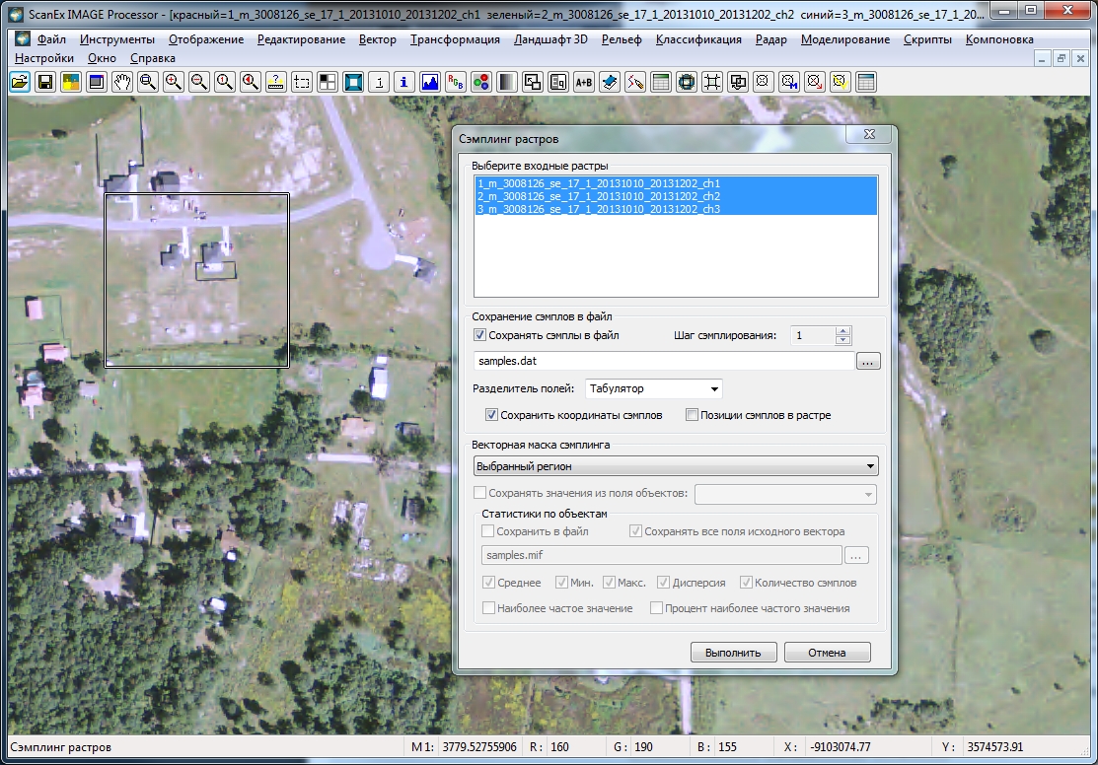Click the samples.dat file name field

(x=663, y=362)
